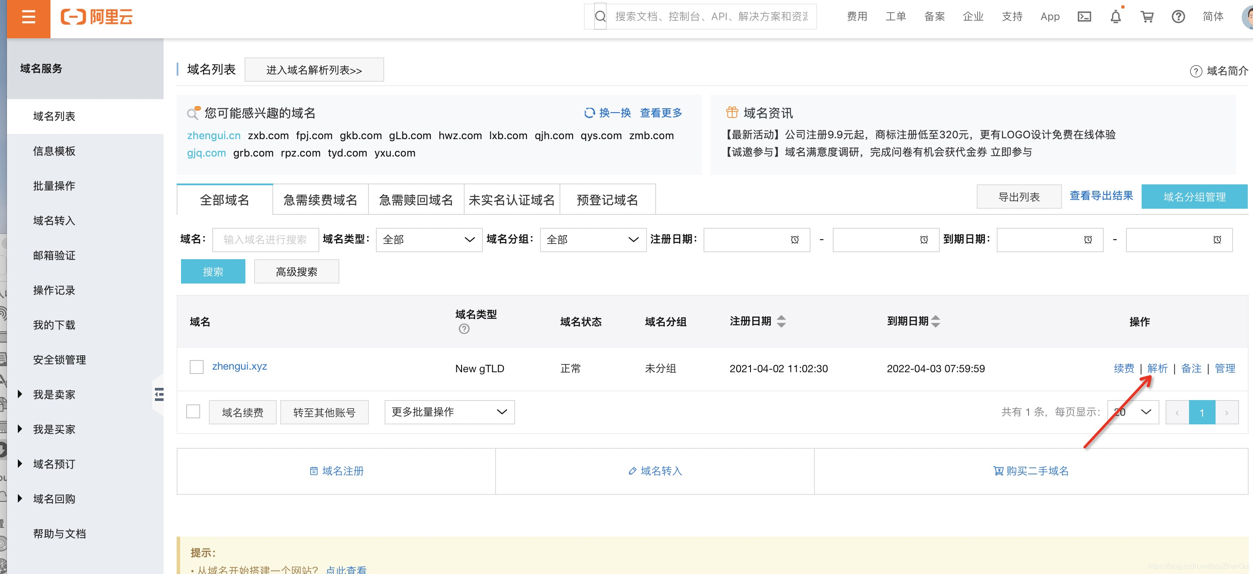1253x574 pixels.
Task: Open the calendar for 到期日期 end
Action: (1217, 240)
